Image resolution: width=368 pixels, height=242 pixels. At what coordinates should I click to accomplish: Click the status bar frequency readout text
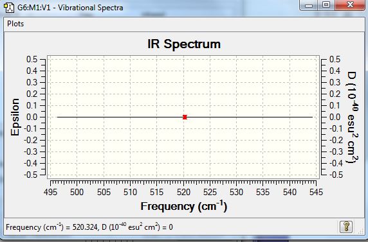click(x=89, y=227)
